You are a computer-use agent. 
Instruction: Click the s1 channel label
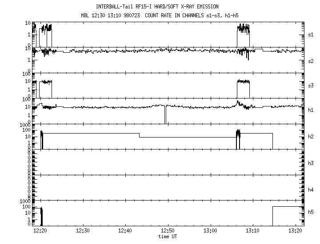coord(311,34)
